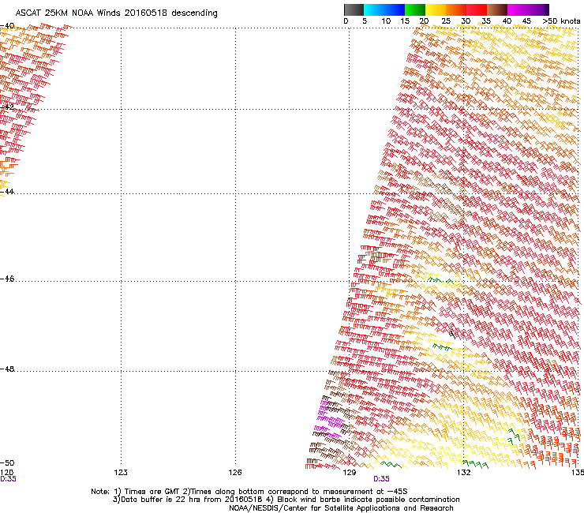The width and height of the screenshot is (584, 513).
Task: Select the -46 latitude axis label
Action: pos(7,279)
